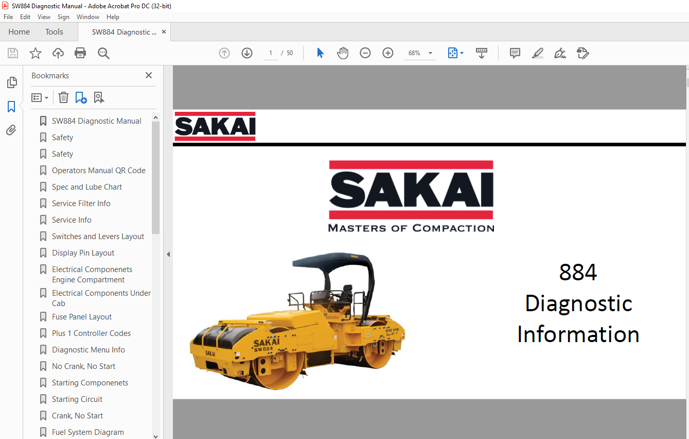Open SW884 Diagnostic Manual bookmark
Screen dimensions: 689x439
(x=96, y=121)
